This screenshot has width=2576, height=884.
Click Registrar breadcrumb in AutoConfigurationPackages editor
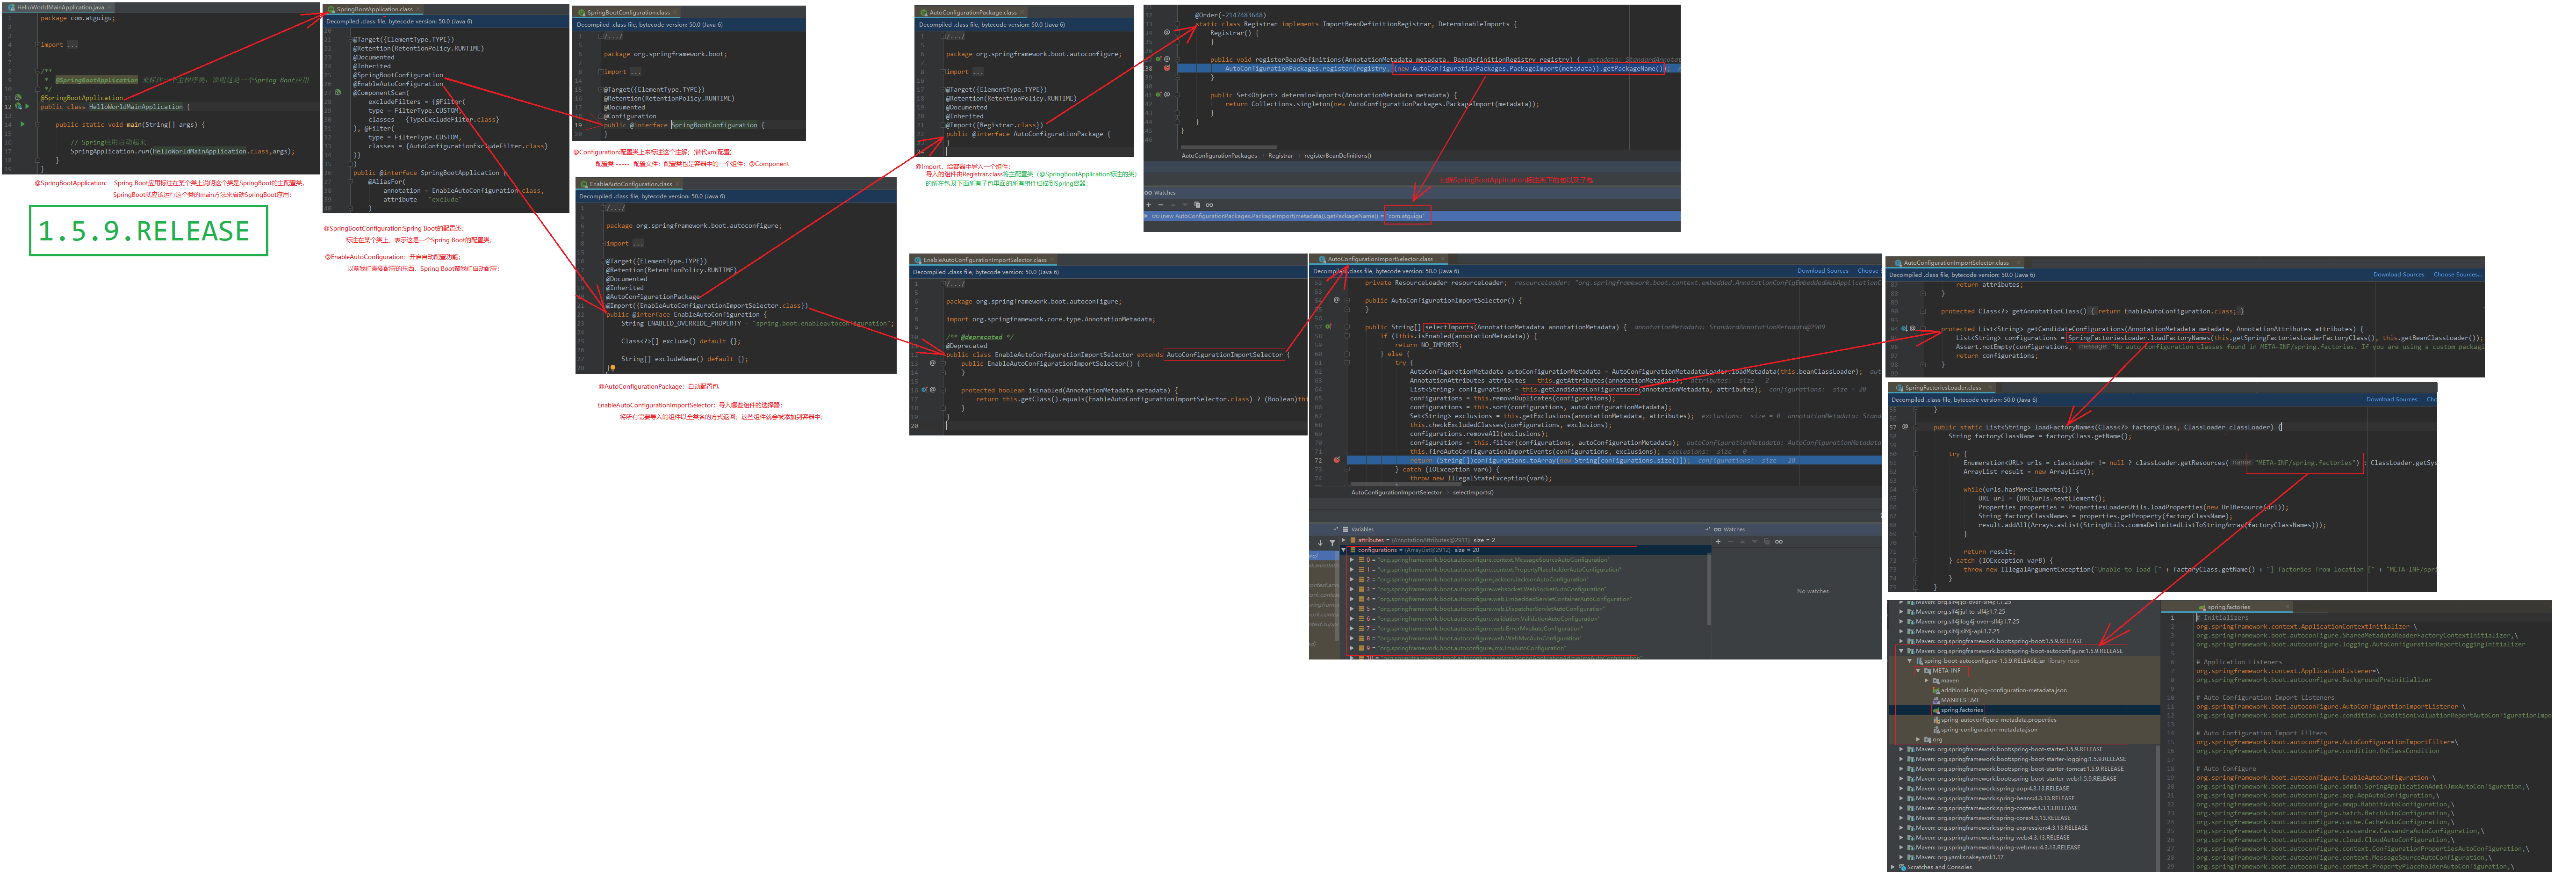[x=1280, y=156]
